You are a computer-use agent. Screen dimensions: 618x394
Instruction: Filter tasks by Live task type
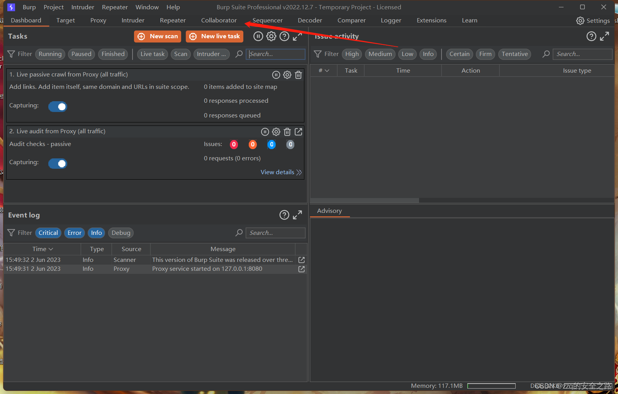tap(153, 54)
